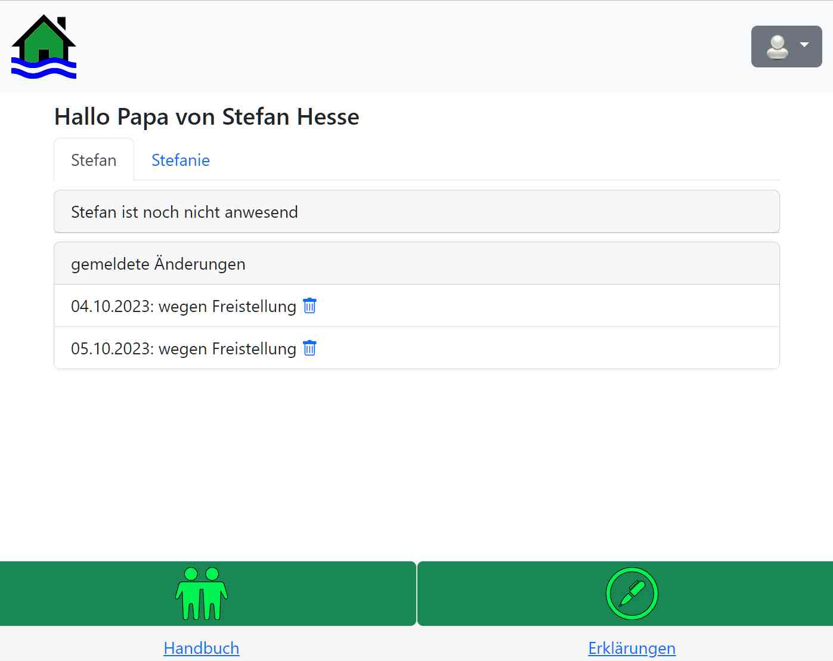The width and height of the screenshot is (833, 661).
Task: Click the trash can beside the second change
Action: coord(309,348)
